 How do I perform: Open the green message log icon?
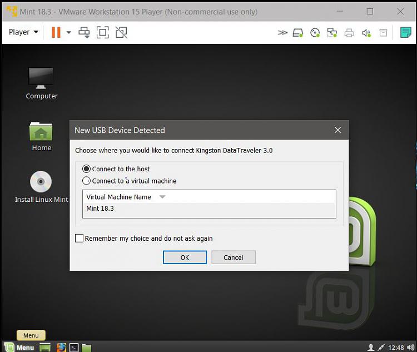pos(405,32)
